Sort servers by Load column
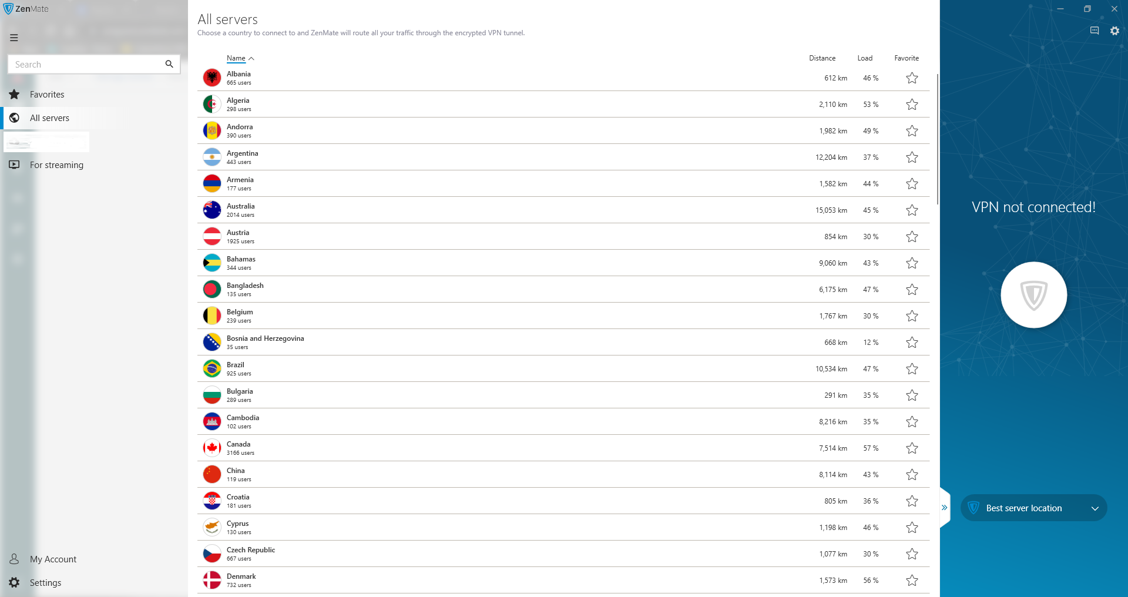Screen dimensions: 1128x597 (865, 58)
